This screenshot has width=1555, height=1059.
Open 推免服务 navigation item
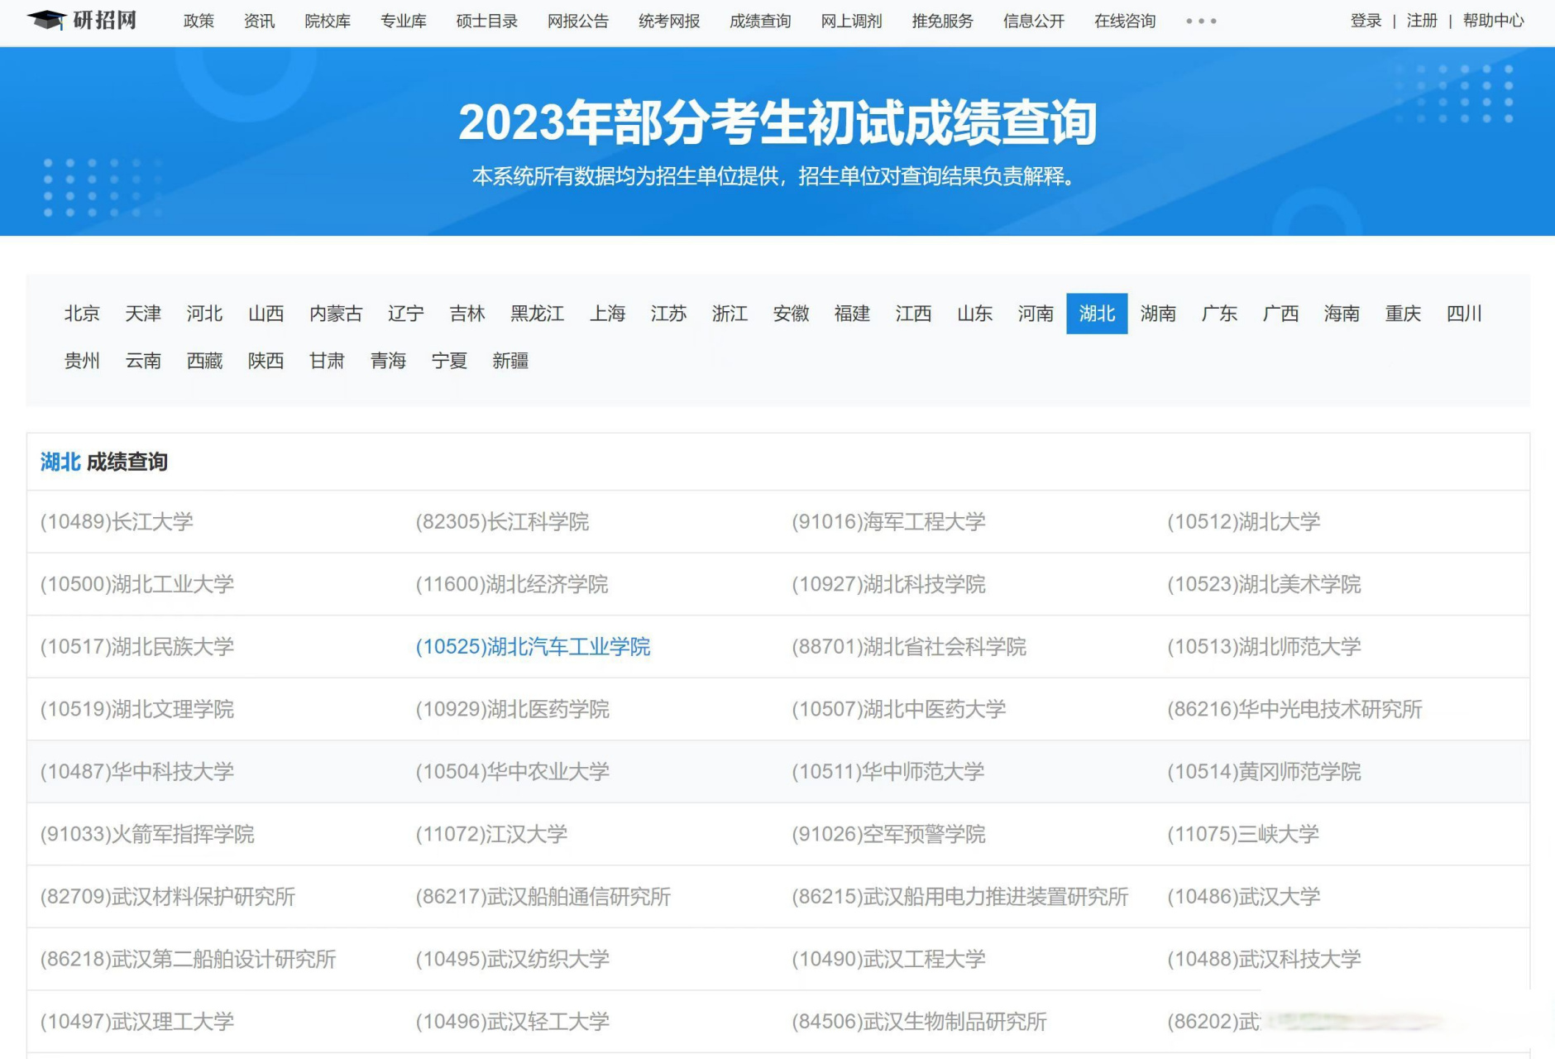[942, 22]
